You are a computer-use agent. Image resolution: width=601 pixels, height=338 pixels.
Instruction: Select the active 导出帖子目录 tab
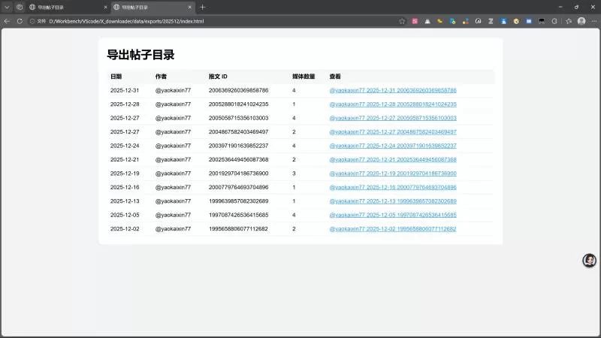153,8
